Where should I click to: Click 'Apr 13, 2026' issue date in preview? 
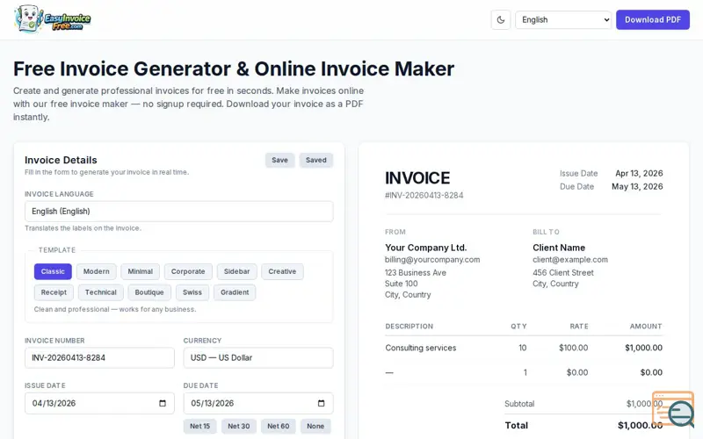click(639, 173)
